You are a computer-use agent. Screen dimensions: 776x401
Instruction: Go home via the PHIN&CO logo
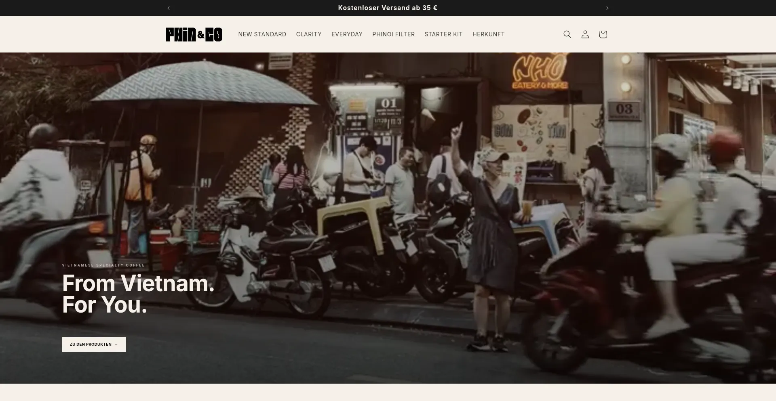194,34
